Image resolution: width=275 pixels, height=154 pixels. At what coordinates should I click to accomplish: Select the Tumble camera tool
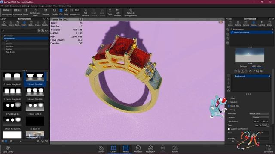(55, 12)
